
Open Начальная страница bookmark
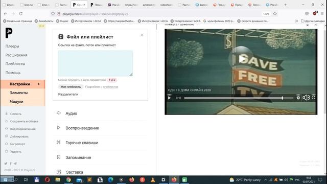point(17,21)
